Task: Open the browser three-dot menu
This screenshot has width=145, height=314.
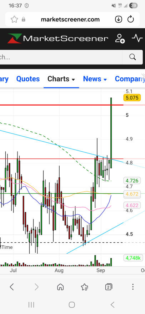Action: point(133,287)
